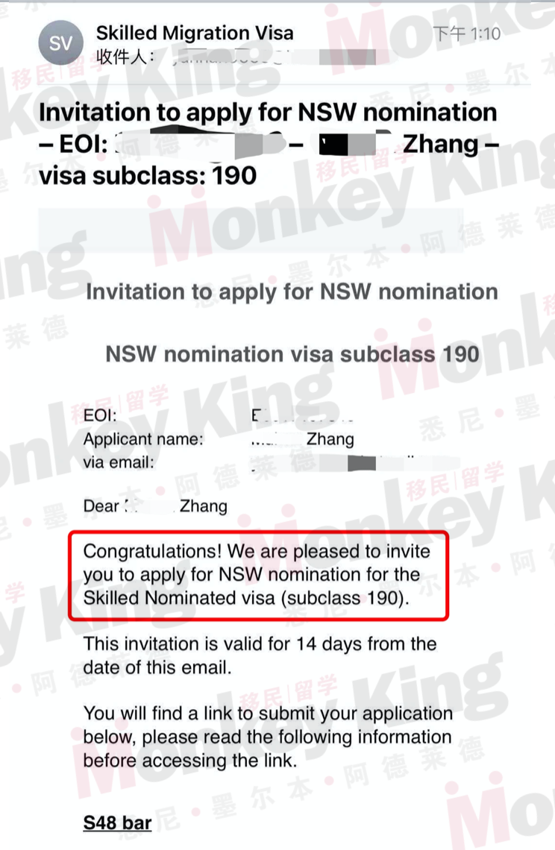Image resolution: width=555 pixels, height=850 pixels.
Task: Open the underlined S48 bar heading
Action: (117, 823)
